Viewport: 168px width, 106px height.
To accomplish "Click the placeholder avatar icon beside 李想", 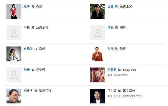I will 14,33.
